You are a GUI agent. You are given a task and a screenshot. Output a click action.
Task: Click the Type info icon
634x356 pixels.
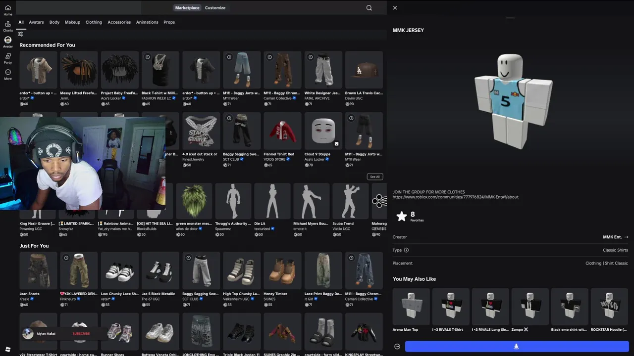click(406, 250)
